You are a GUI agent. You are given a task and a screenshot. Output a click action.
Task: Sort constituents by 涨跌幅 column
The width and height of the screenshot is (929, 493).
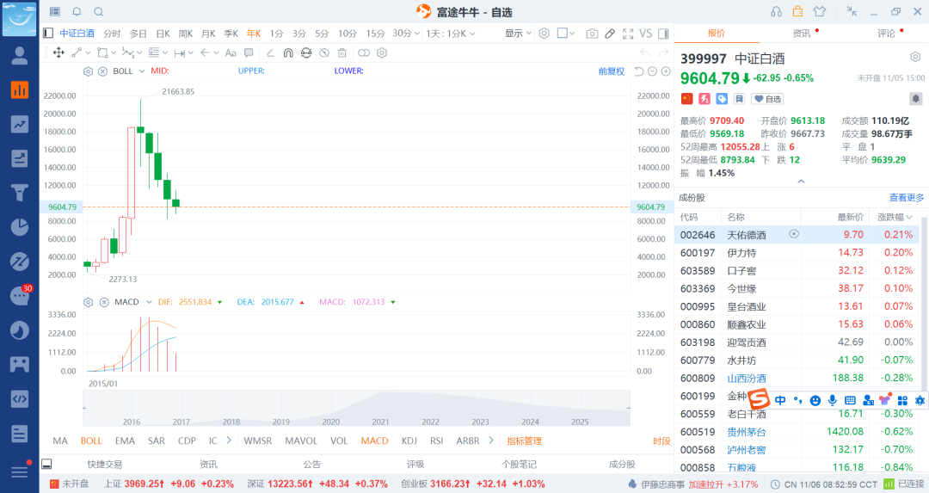895,217
